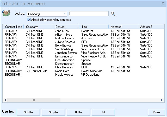The width and height of the screenshot is (167, 117).
Task: Close the dialog with the X icon
Action: point(163,3)
